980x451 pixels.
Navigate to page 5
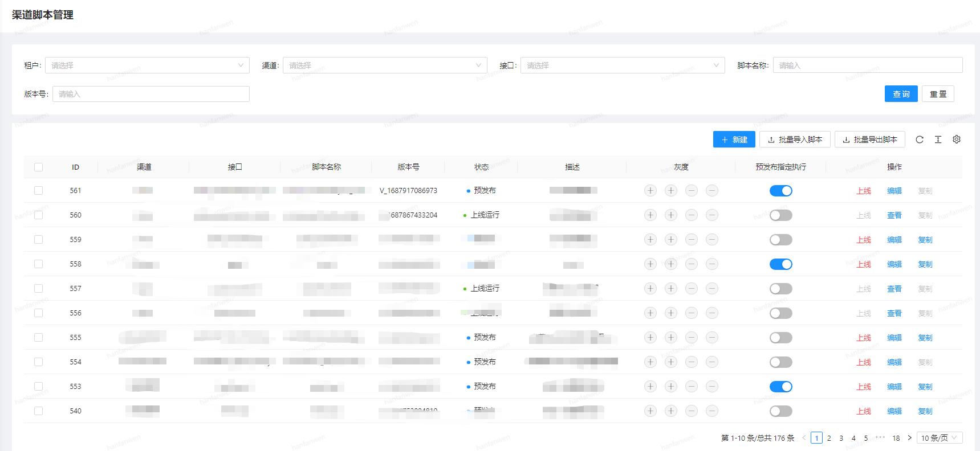point(866,438)
